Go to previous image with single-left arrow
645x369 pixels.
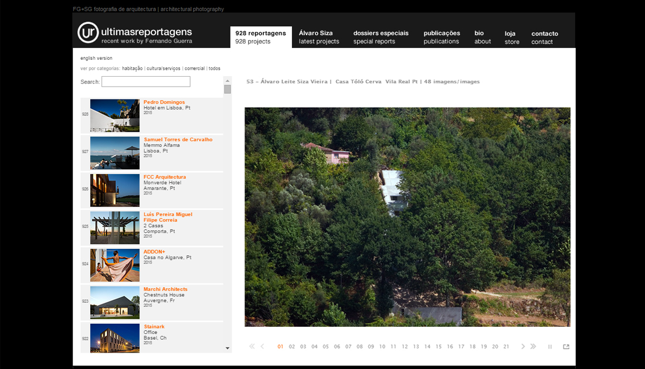tap(262, 347)
